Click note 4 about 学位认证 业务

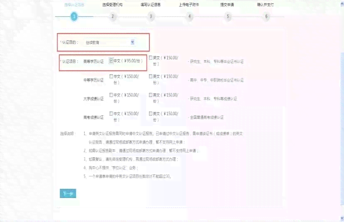pos(111,168)
